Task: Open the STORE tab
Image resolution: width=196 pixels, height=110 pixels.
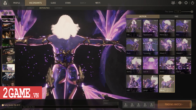Action: 68,3
